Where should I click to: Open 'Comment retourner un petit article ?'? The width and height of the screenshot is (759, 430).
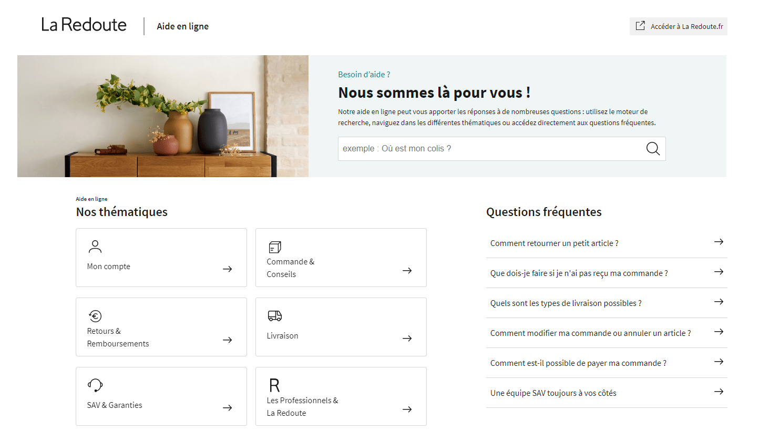coord(554,243)
